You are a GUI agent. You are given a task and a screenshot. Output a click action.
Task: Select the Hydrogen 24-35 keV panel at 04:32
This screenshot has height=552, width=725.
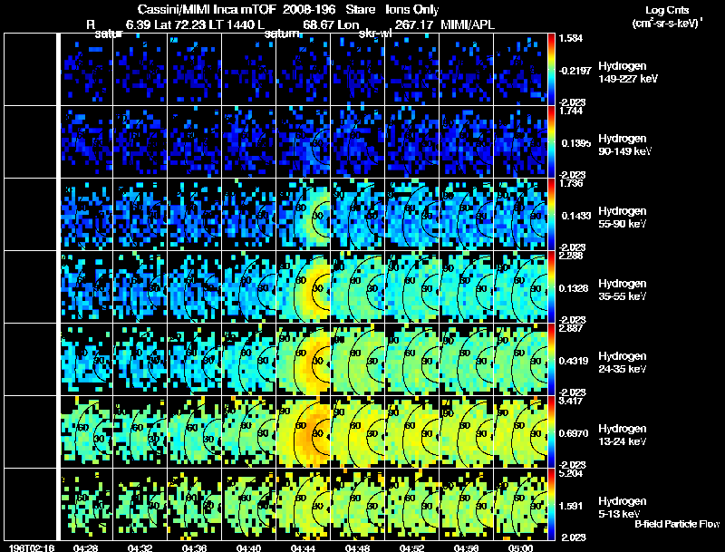140,359
